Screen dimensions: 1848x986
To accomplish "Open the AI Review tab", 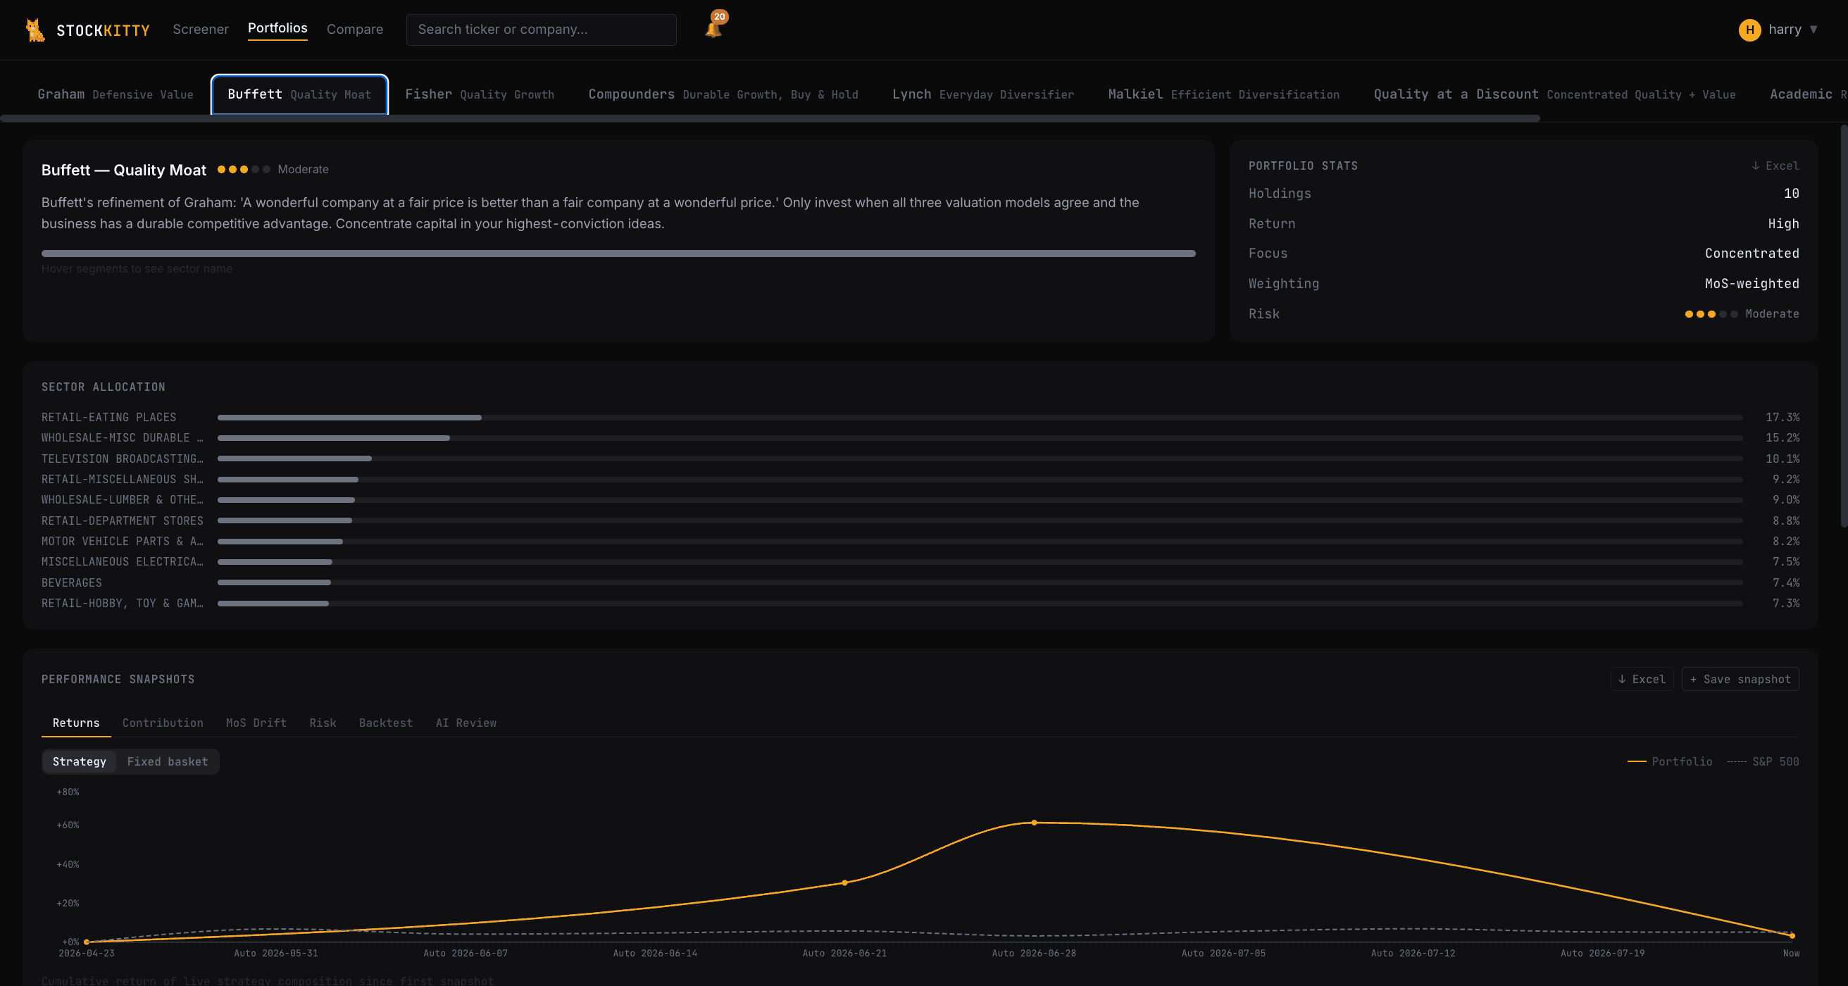I will [x=466, y=723].
